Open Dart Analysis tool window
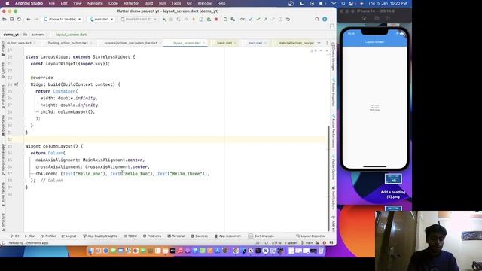This screenshot has height=271, width=482. (261, 236)
